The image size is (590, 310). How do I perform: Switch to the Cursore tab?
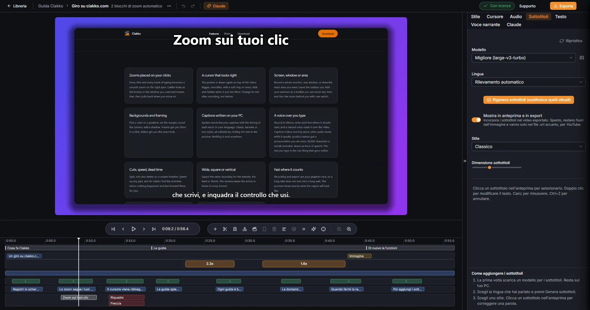pyautogui.click(x=495, y=17)
